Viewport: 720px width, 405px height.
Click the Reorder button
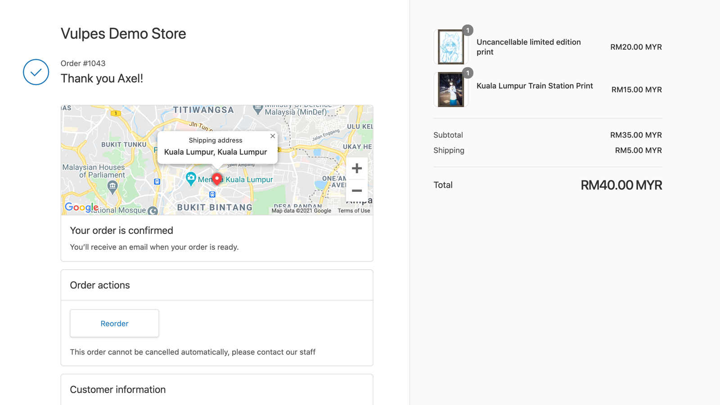coord(114,323)
